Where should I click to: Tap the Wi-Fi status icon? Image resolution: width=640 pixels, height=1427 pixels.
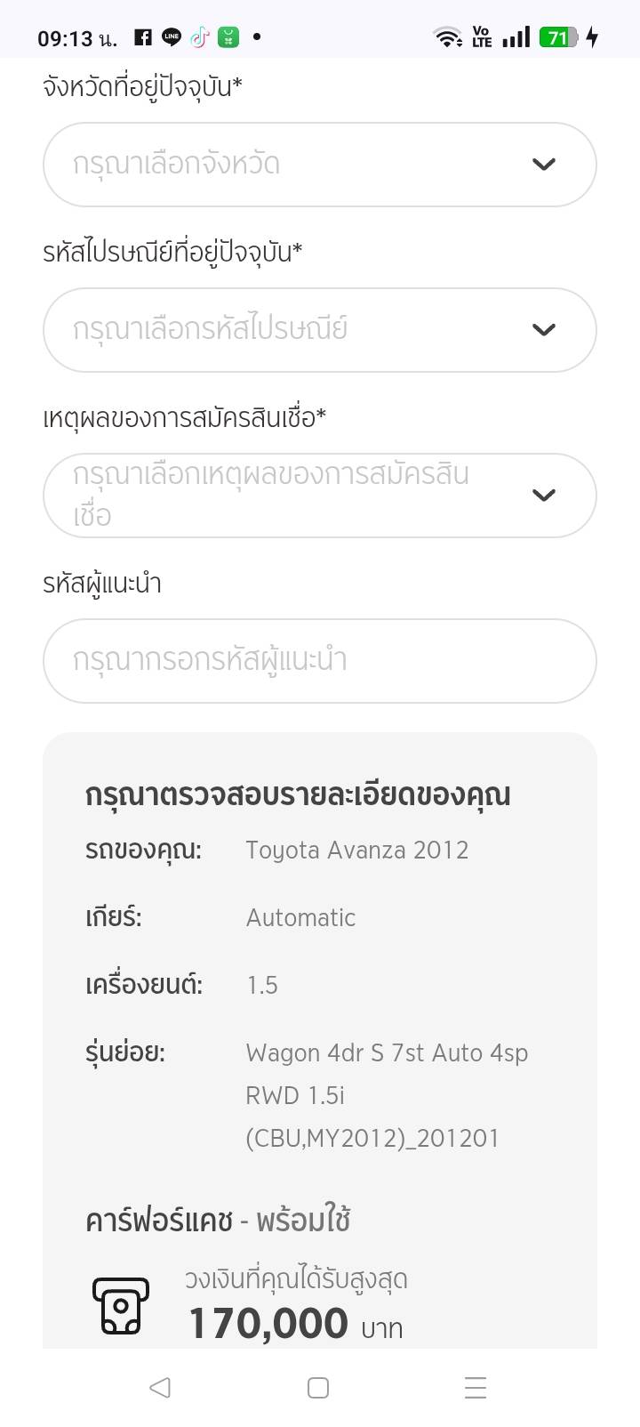(447, 37)
